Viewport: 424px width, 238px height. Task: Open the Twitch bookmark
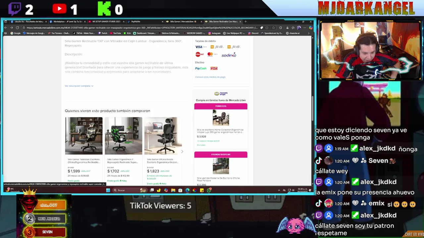pos(102,33)
